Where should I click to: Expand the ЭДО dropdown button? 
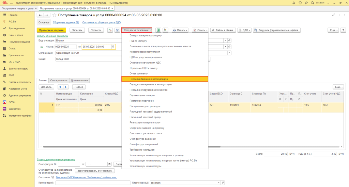244,30
